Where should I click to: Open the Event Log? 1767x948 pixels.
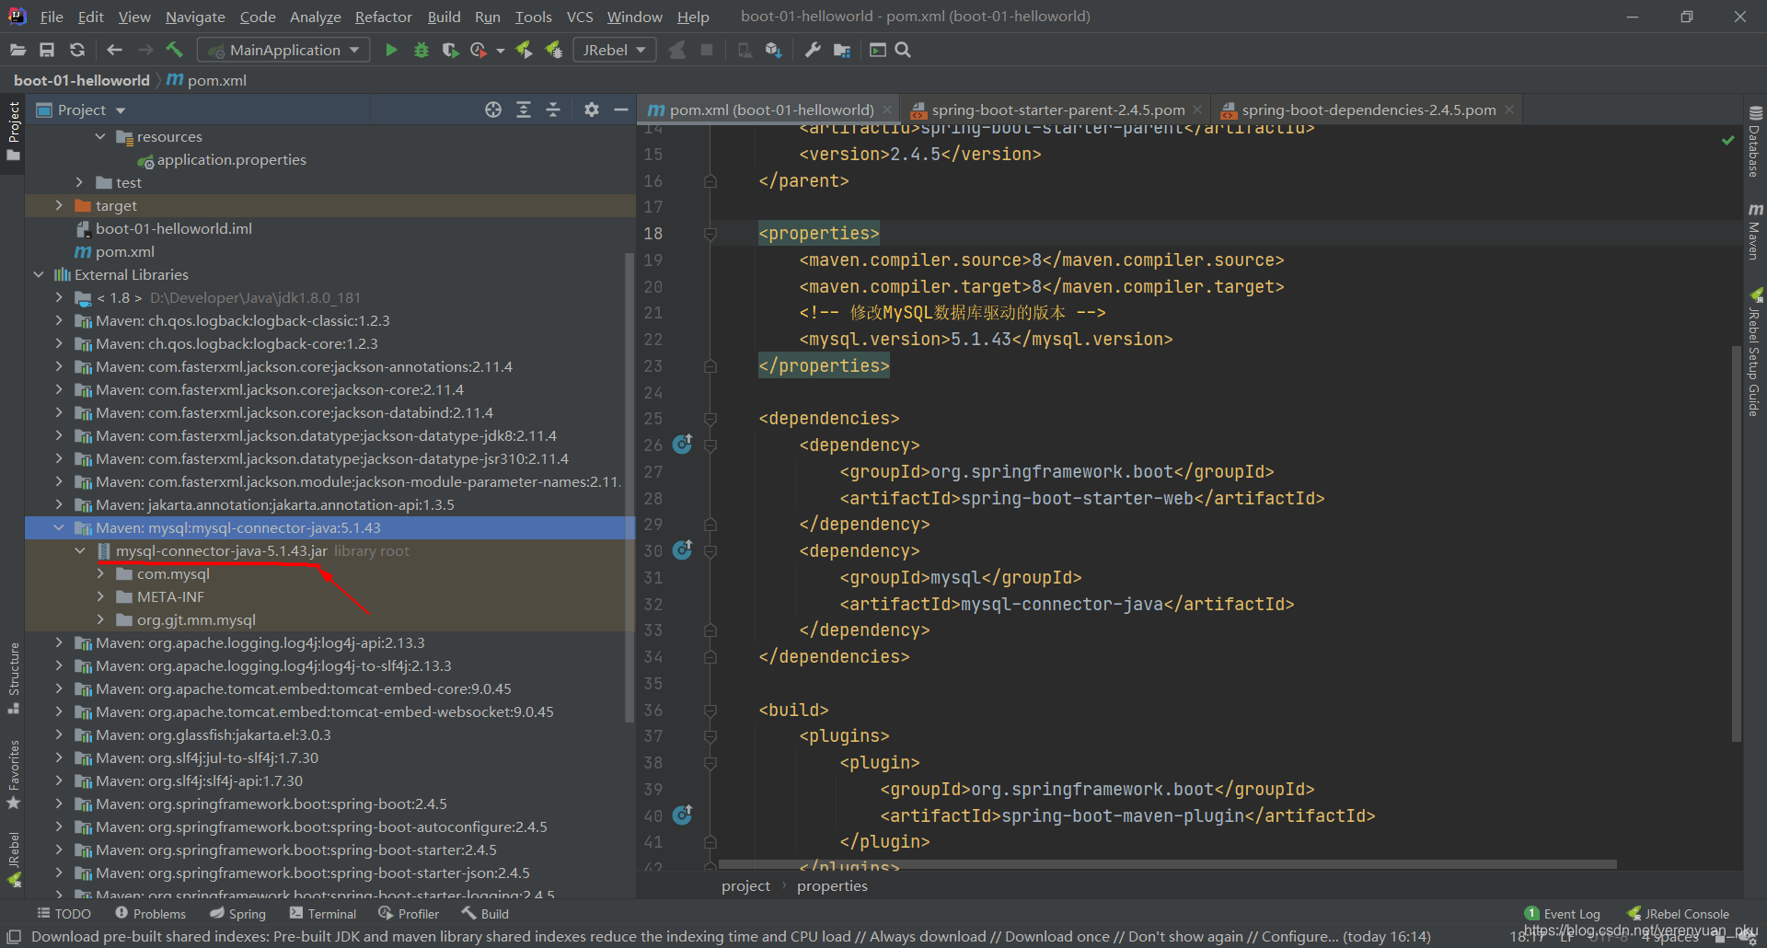click(1563, 914)
